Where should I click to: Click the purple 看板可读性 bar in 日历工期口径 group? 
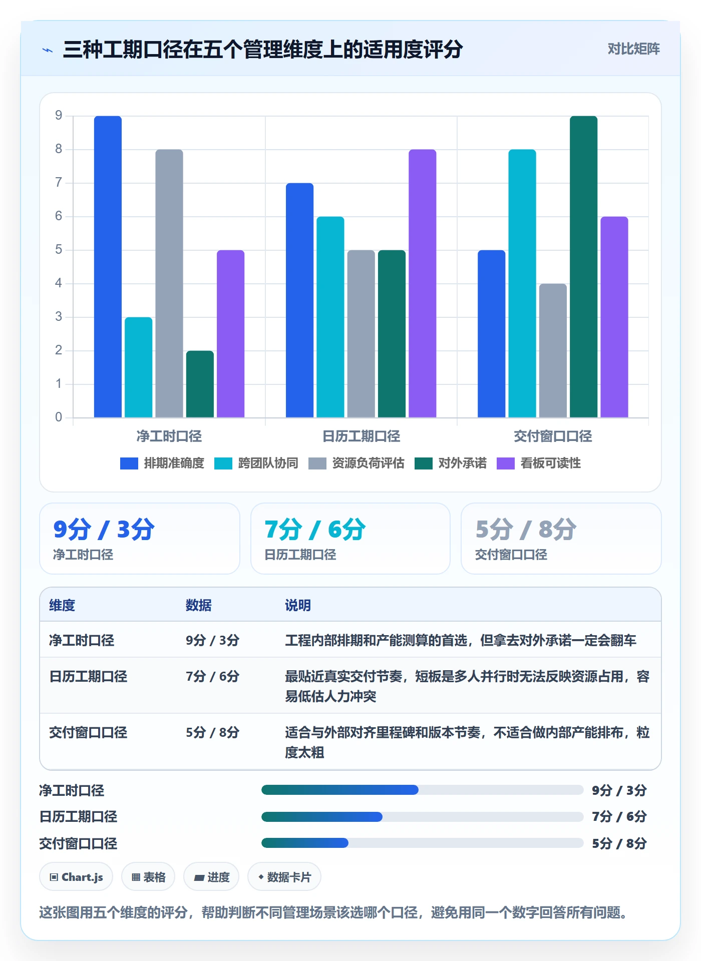pyautogui.click(x=422, y=283)
